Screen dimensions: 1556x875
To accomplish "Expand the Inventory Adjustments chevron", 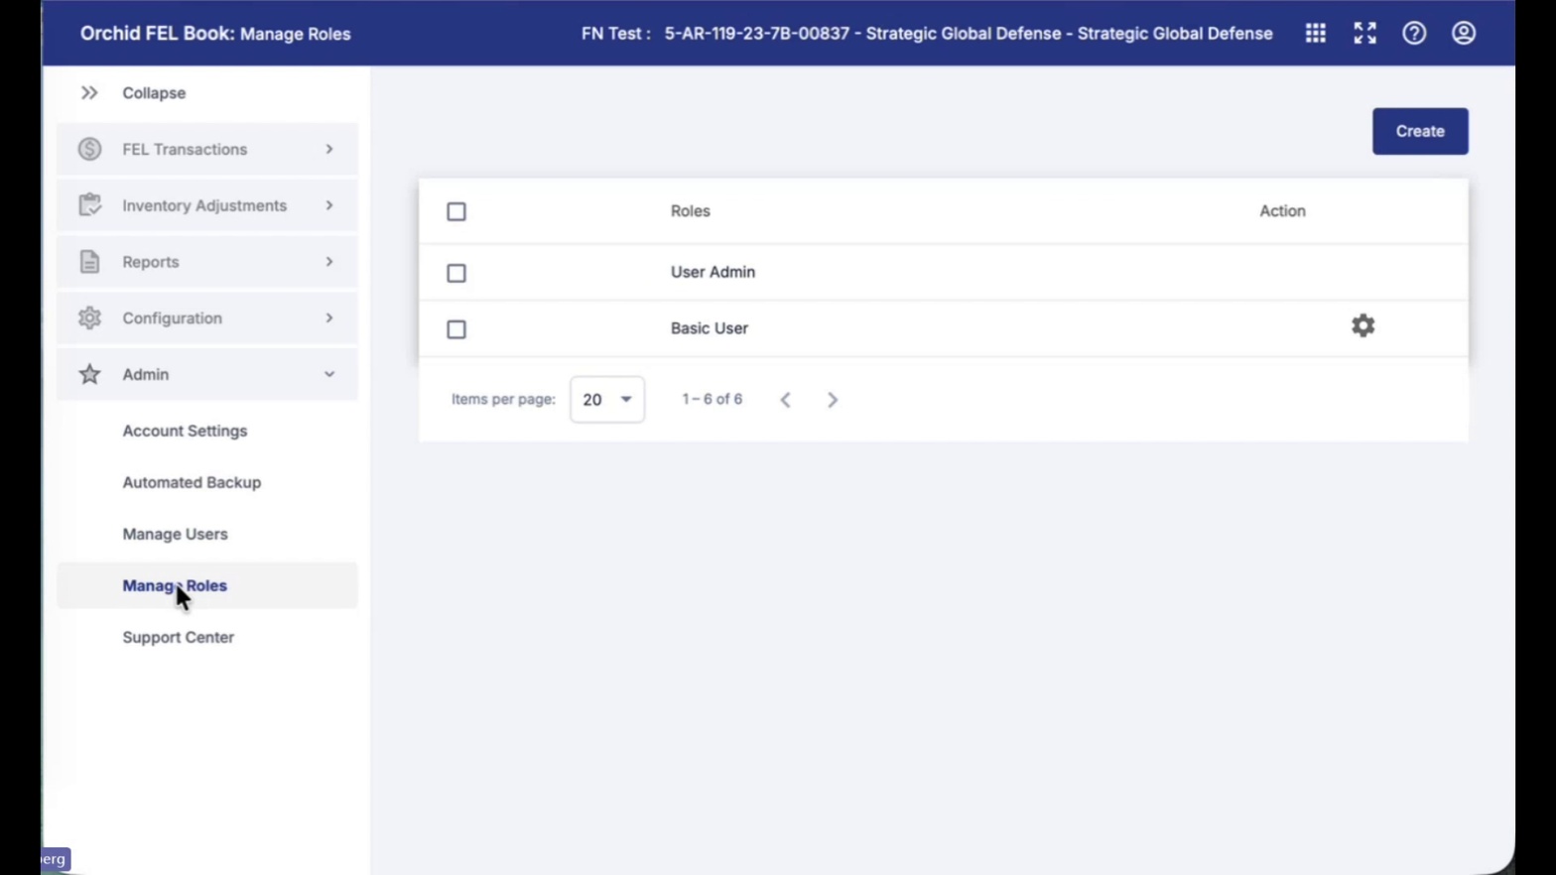I will tap(329, 205).
